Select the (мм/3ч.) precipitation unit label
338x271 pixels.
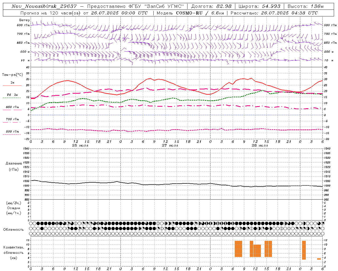point(13,203)
